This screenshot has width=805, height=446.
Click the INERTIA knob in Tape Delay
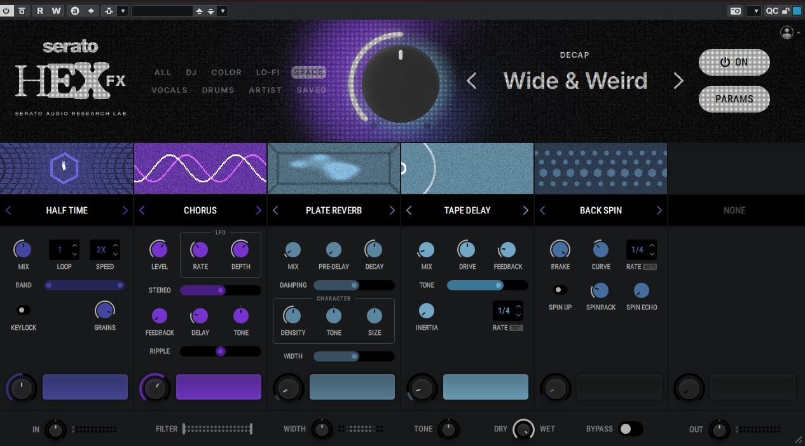click(x=427, y=311)
